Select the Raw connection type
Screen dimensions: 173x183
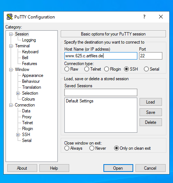[x=67, y=69]
